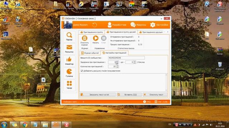The width and height of the screenshot is (229, 128).
Task: Switch to Приглашения в друзья tab
Action: click(x=151, y=32)
